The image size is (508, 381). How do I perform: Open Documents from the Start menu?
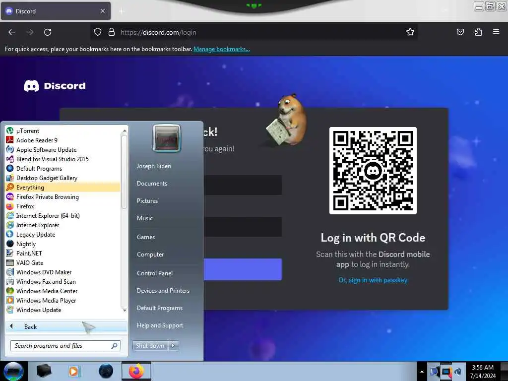tap(152, 184)
